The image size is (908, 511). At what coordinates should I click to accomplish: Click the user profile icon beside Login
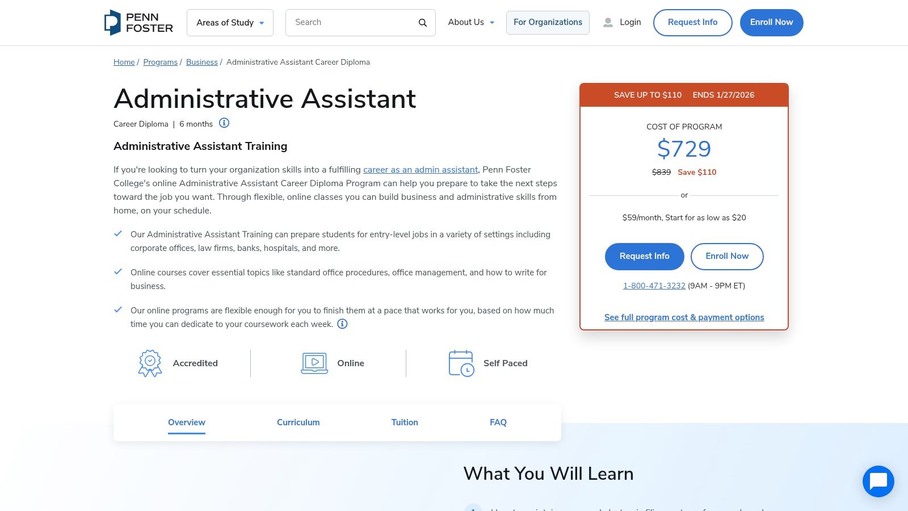click(x=608, y=23)
